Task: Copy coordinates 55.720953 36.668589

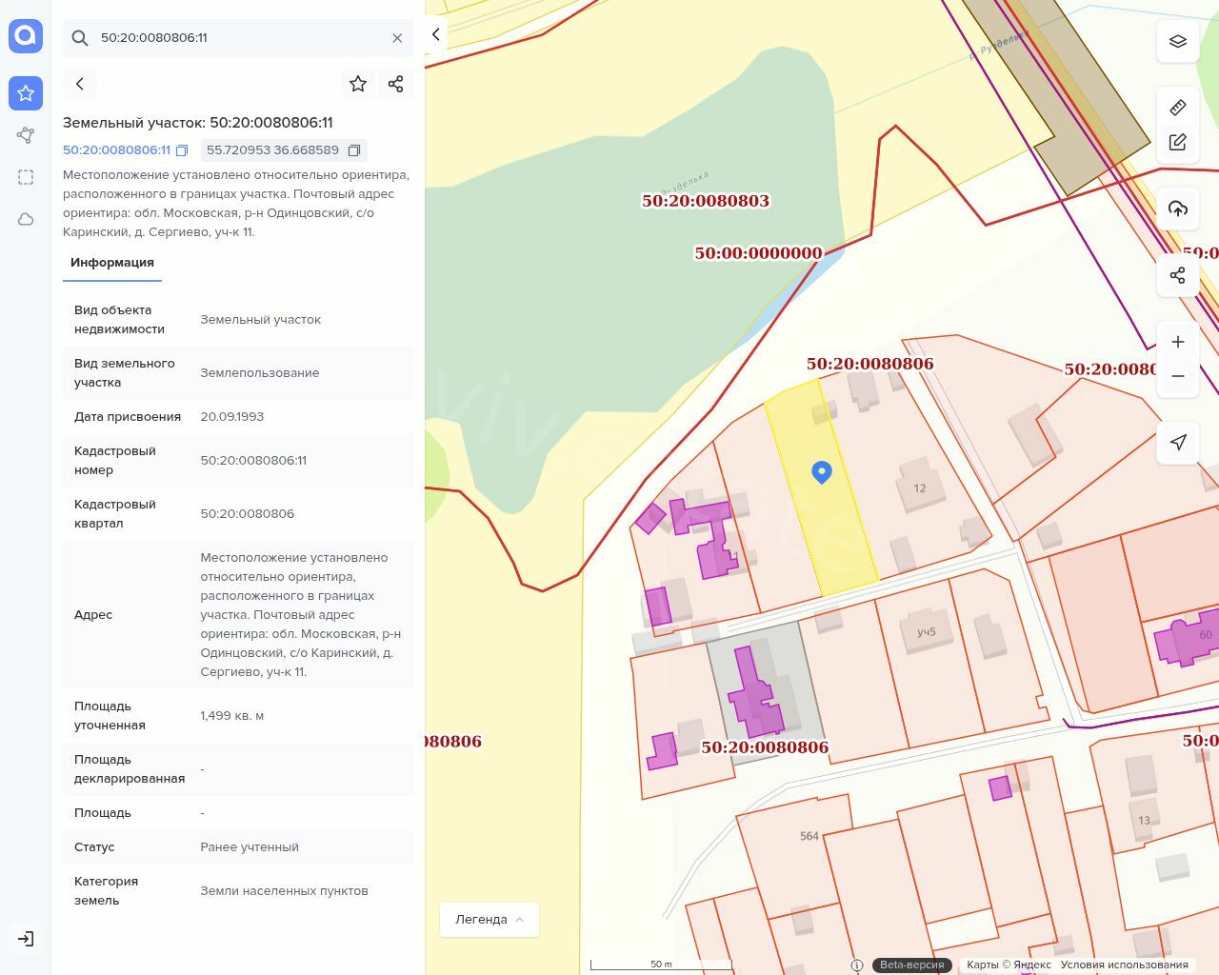Action: point(354,150)
